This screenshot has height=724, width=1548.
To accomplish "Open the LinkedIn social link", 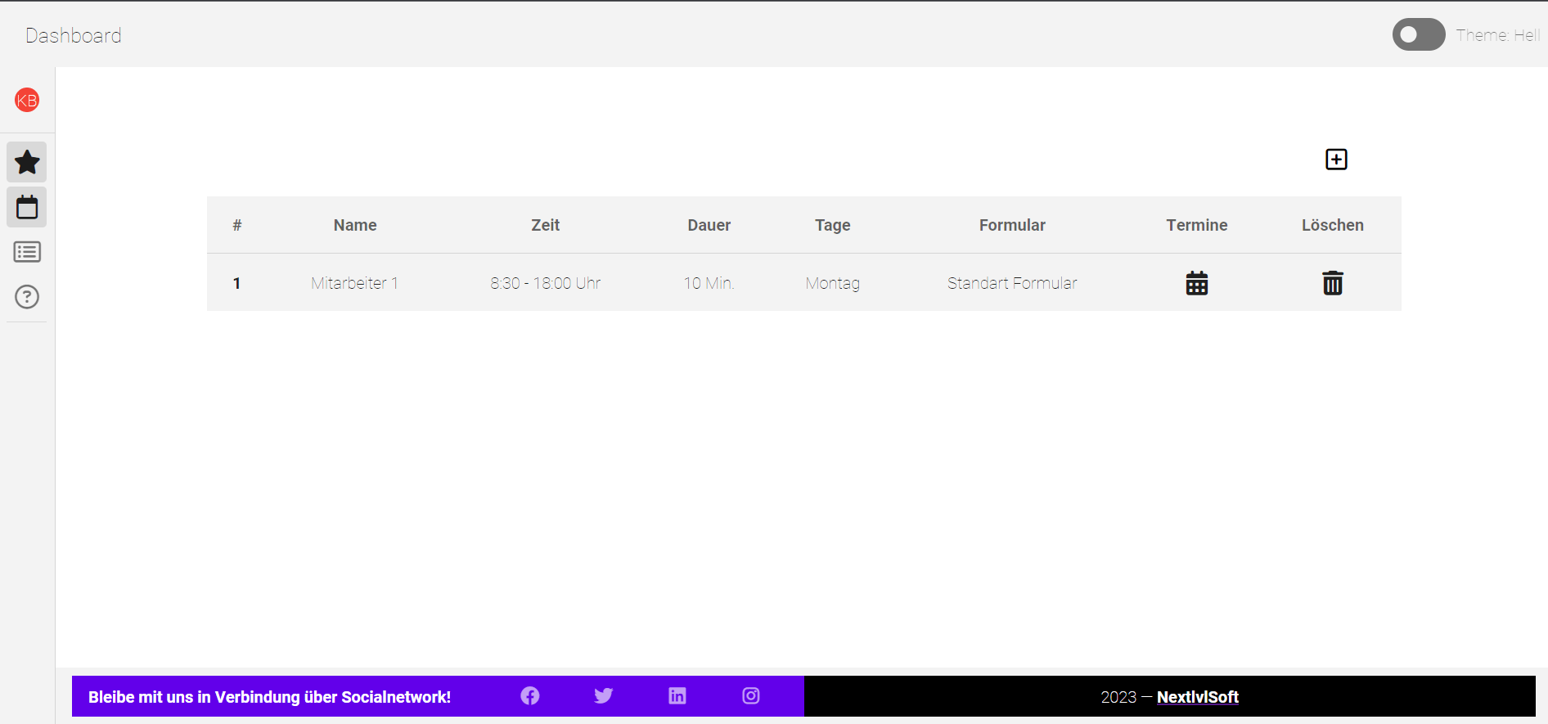I will click(x=677, y=696).
